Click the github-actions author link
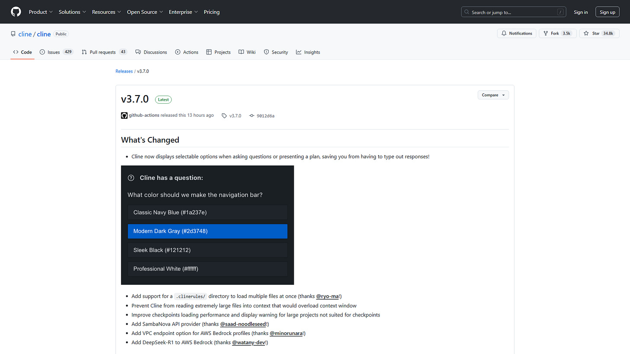Viewport: 630px width, 354px height. point(144,115)
